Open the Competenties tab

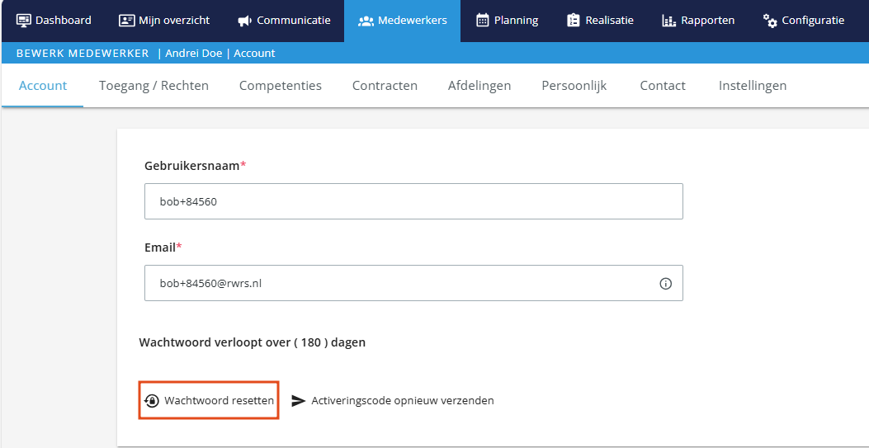(x=281, y=86)
